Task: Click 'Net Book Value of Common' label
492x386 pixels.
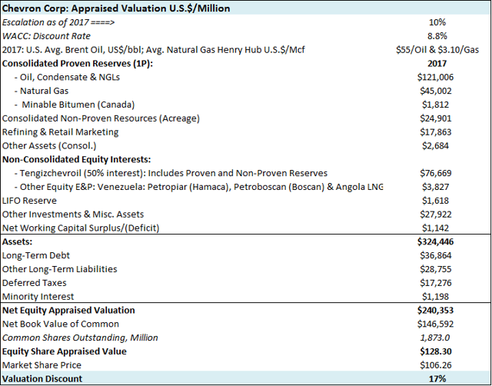Action: tap(61, 324)
